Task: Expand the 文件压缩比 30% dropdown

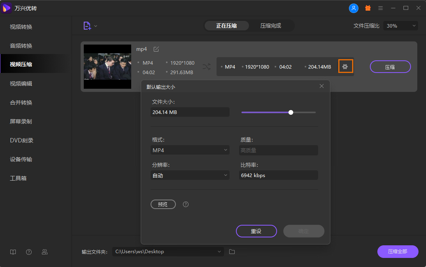Action: pyautogui.click(x=400, y=26)
